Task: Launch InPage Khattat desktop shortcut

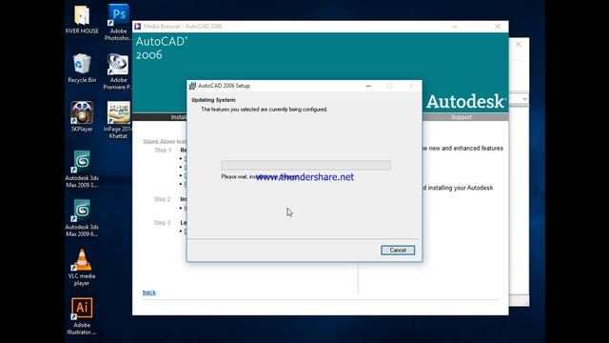Action: point(118,120)
